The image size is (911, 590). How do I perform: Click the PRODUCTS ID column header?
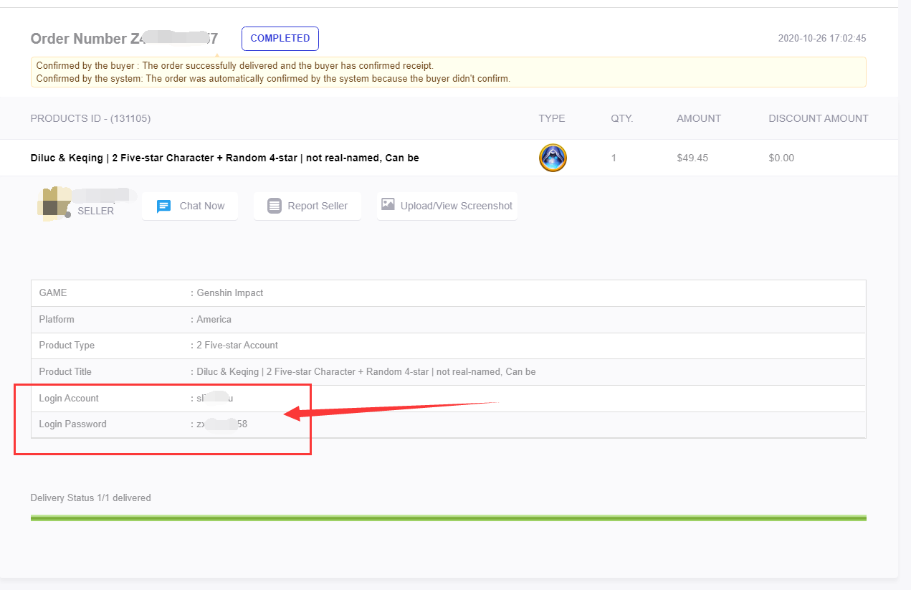click(x=90, y=118)
